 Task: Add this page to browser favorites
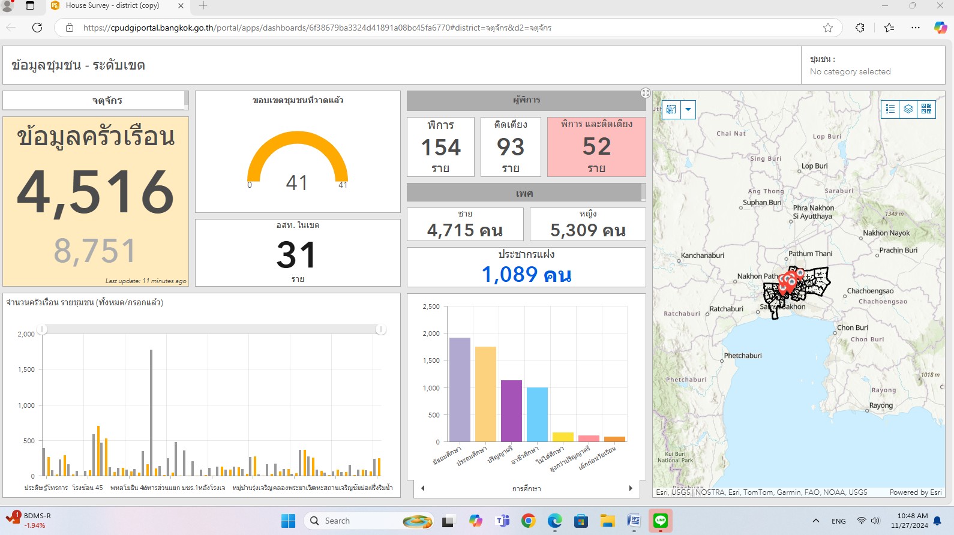click(828, 28)
